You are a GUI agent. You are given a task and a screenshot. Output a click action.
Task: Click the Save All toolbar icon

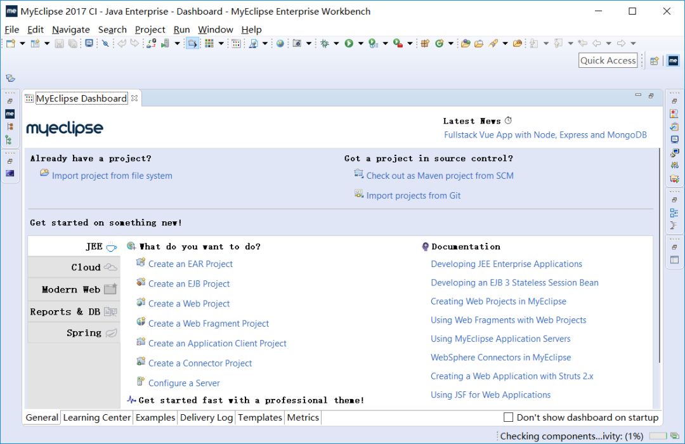tap(72, 43)
